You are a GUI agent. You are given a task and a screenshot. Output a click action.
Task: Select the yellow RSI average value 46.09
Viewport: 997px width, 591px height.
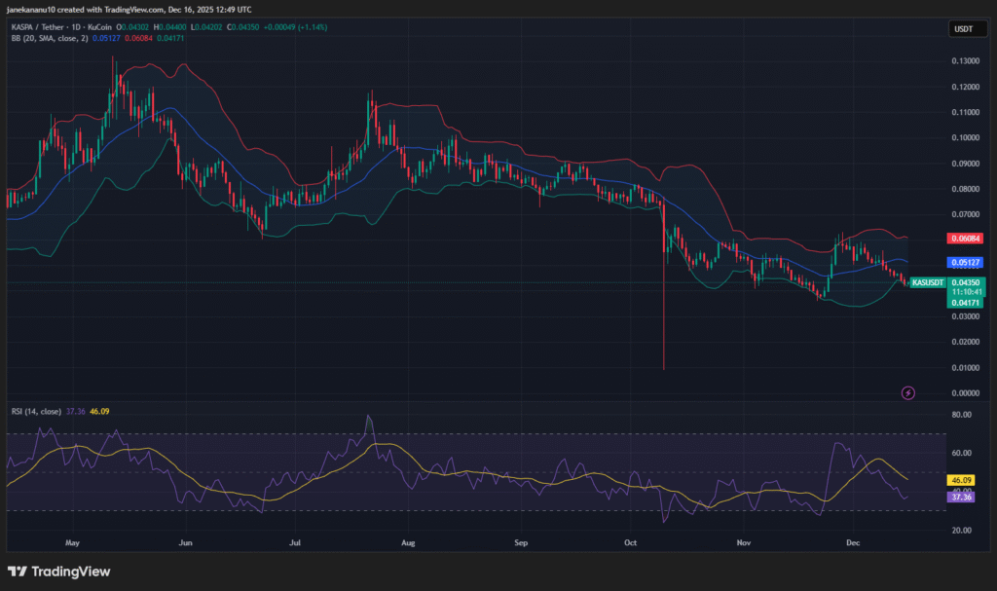click(960, 480)
